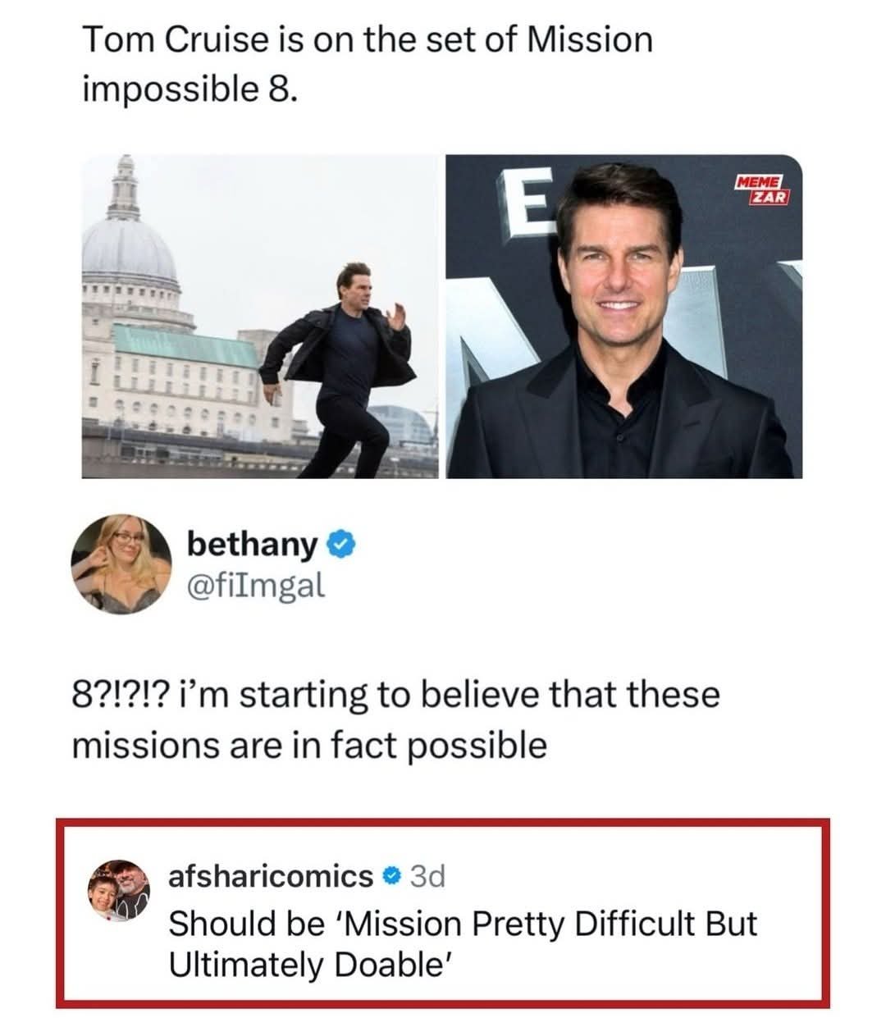Click the blue verified badge beside bethany
Screen dimensions: 886x1018
click(340, 544)
